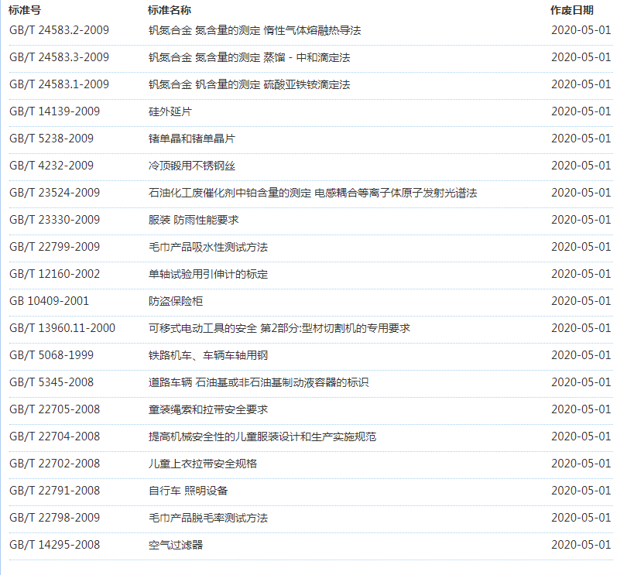Click standard name 锗单晶和锗单晶片
This screenshot has width=634, height=575.
point(191,139)
